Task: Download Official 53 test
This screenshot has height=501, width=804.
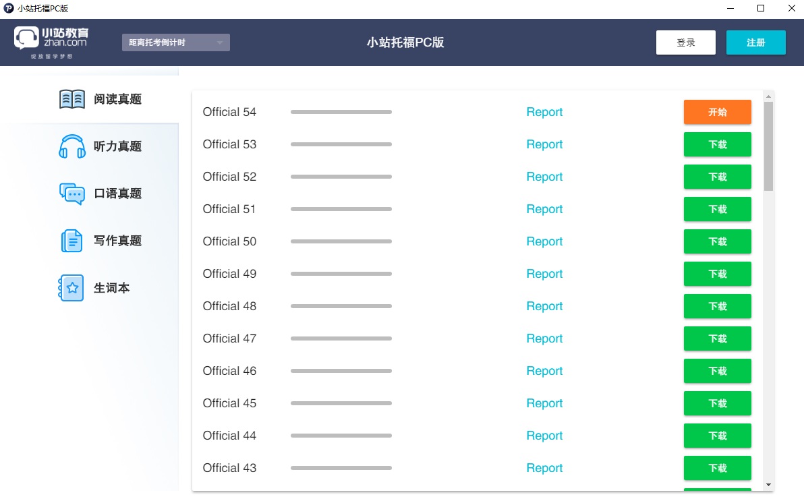Action: (717, 144)
